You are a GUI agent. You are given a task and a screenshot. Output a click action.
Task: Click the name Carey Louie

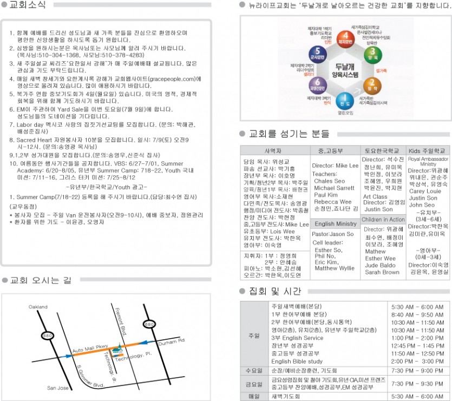point(425,191)
